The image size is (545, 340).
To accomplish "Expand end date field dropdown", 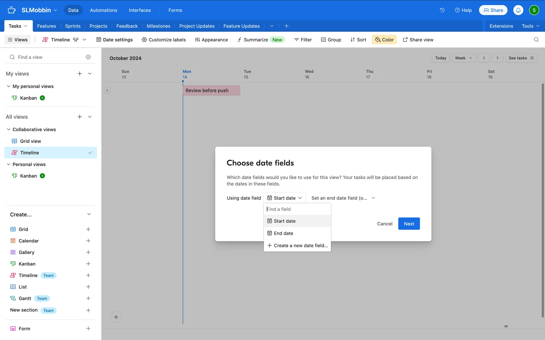I will [x=343, y=198].
